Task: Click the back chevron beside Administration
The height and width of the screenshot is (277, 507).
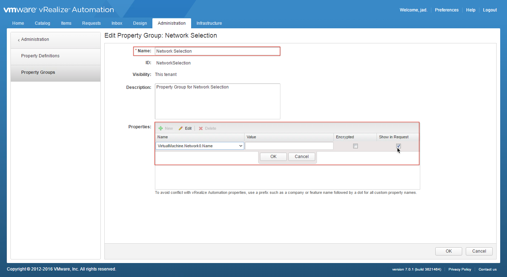Action: click(x=19, y=40)
